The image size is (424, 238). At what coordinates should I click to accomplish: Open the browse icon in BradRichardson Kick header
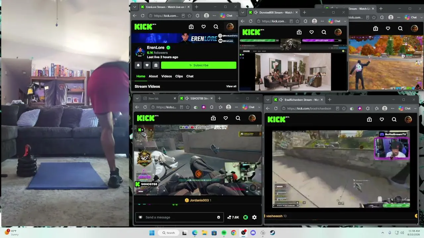[x=369, y=120]
